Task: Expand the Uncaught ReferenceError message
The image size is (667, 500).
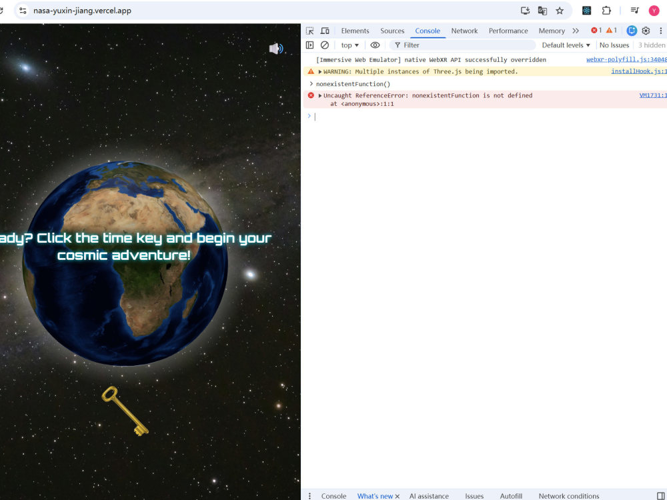Action: pos(320,95)
